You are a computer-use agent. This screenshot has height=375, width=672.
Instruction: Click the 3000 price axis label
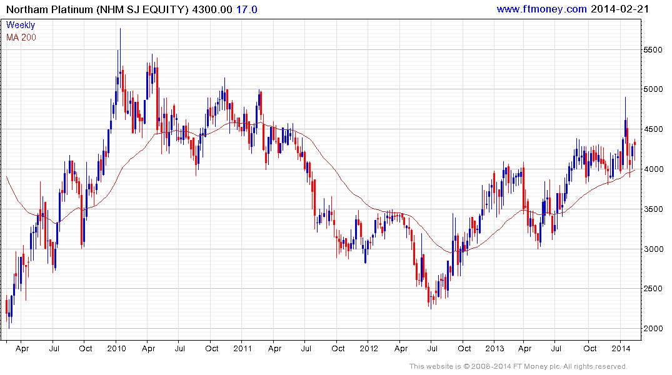653,249
